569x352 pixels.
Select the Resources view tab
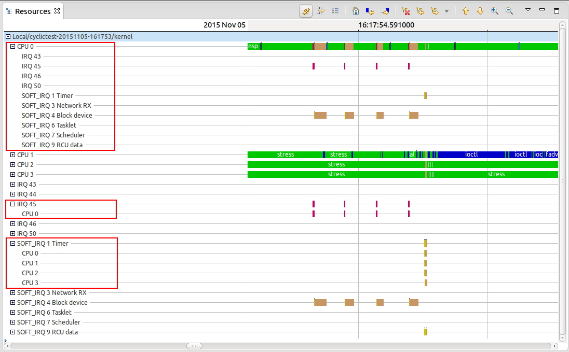(32, 11)
